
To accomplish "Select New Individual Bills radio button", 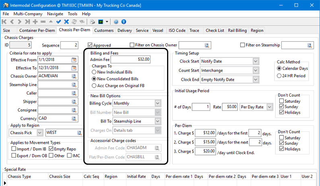I will click(94, 72).
